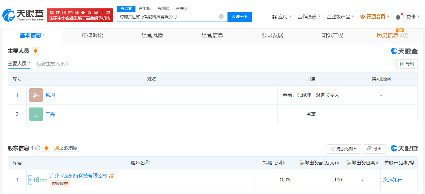Viewport: 425px width, 194px height.
Task: Click the TianYanCha logo in the header
Action: 23,15
